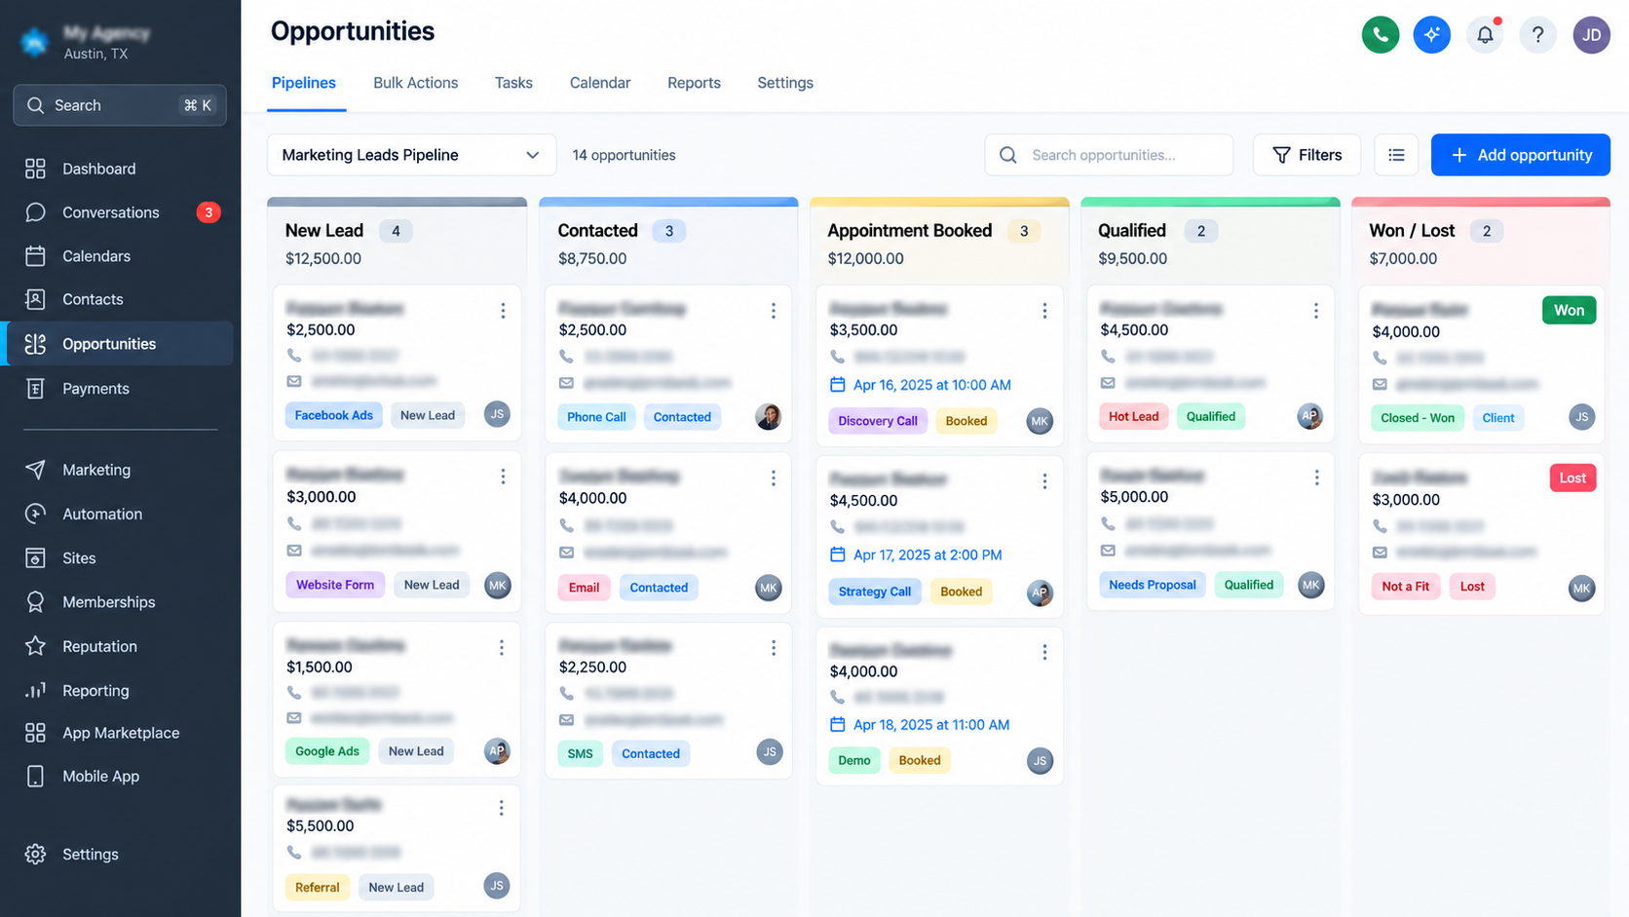Open the help question mark icon
This screenshot has height=917, width=1629.
[x=1537, y=35]
